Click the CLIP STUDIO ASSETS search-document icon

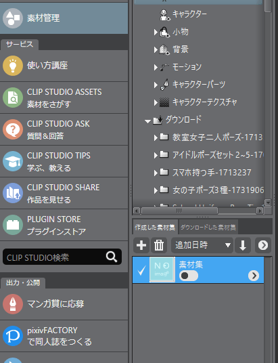coord(13,98)
